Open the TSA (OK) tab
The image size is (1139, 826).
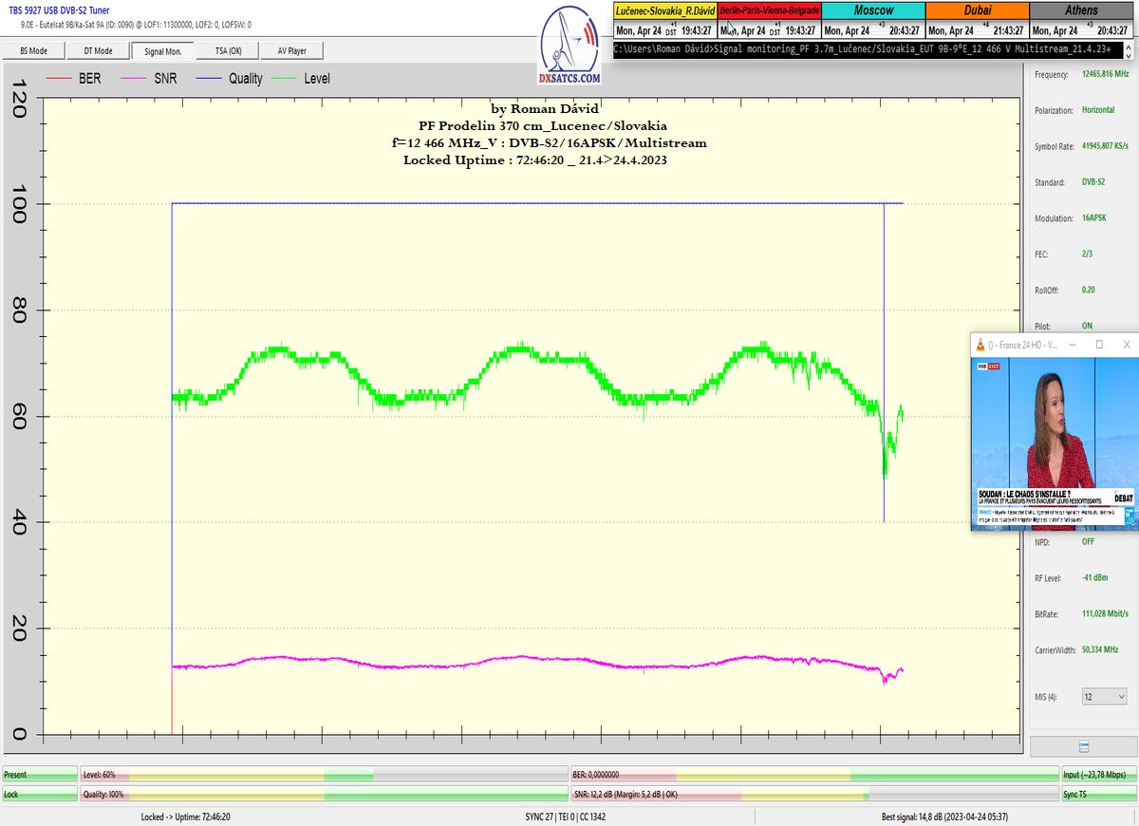(228, 51)
